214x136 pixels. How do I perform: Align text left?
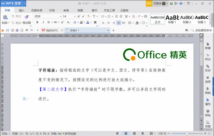[x=103, y=23]
